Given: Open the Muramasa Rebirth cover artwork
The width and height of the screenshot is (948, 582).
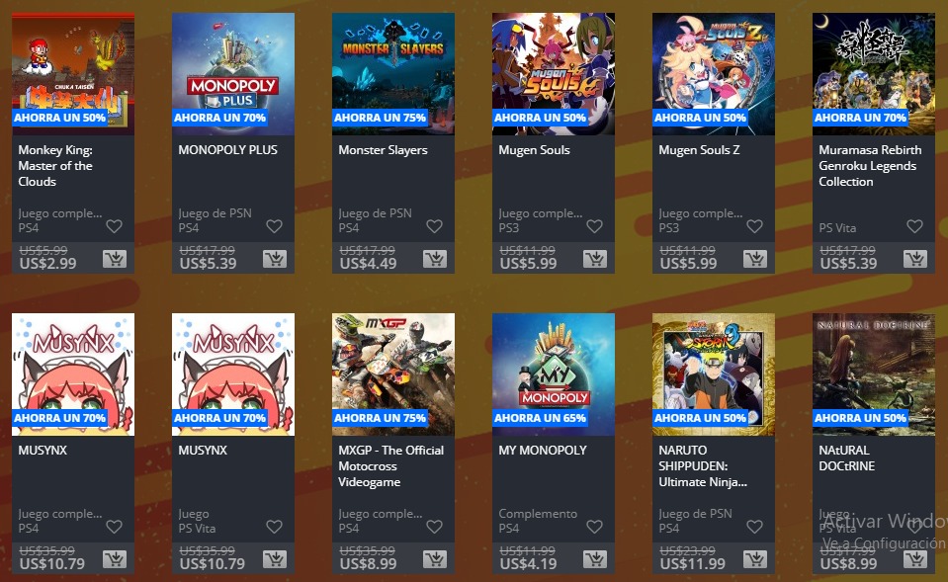Looking at the screenshot, I should tap(874, 74).
